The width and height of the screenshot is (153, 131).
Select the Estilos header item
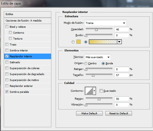point(27,14)
